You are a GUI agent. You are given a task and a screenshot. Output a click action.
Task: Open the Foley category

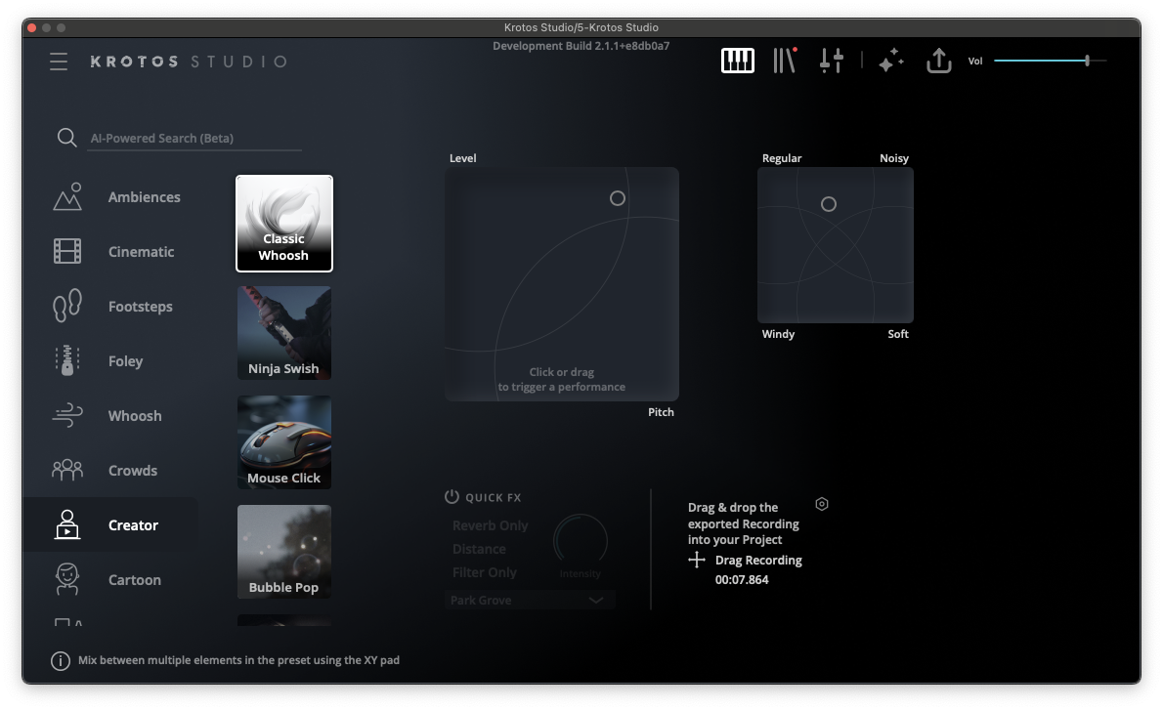pyautogui.click(x=125, y=361)
